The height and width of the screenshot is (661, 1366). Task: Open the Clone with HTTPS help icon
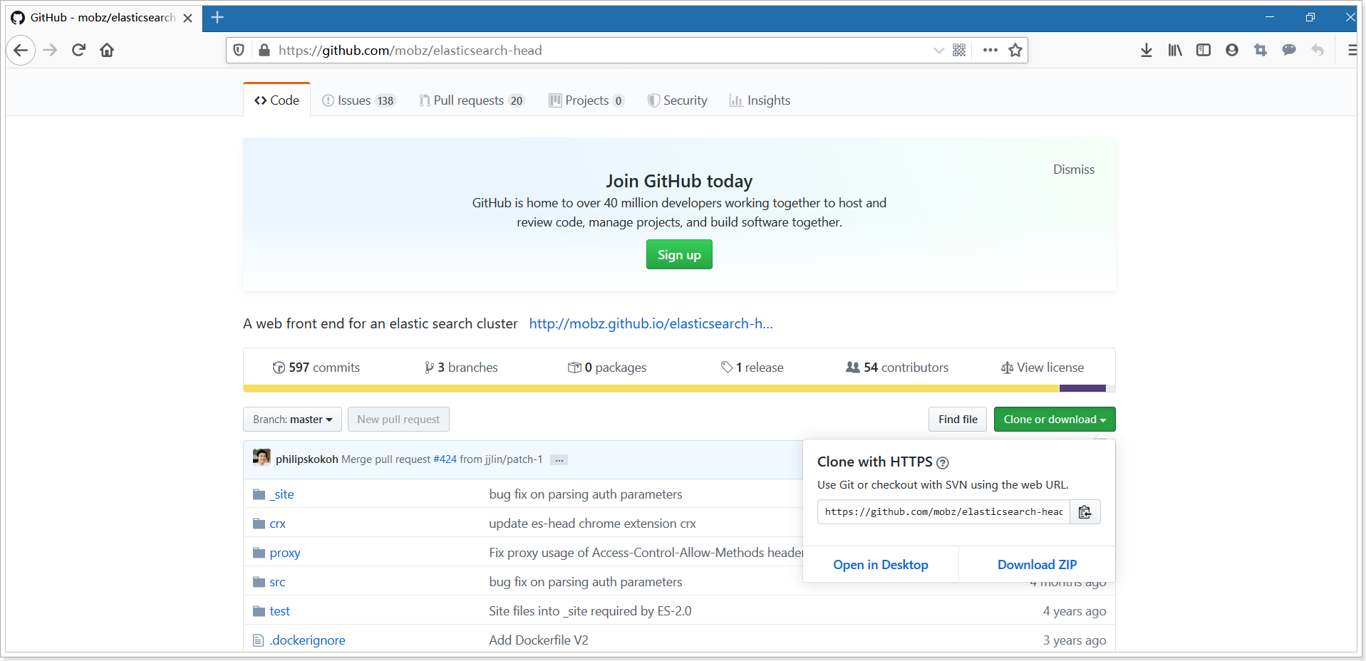[943, 463]
